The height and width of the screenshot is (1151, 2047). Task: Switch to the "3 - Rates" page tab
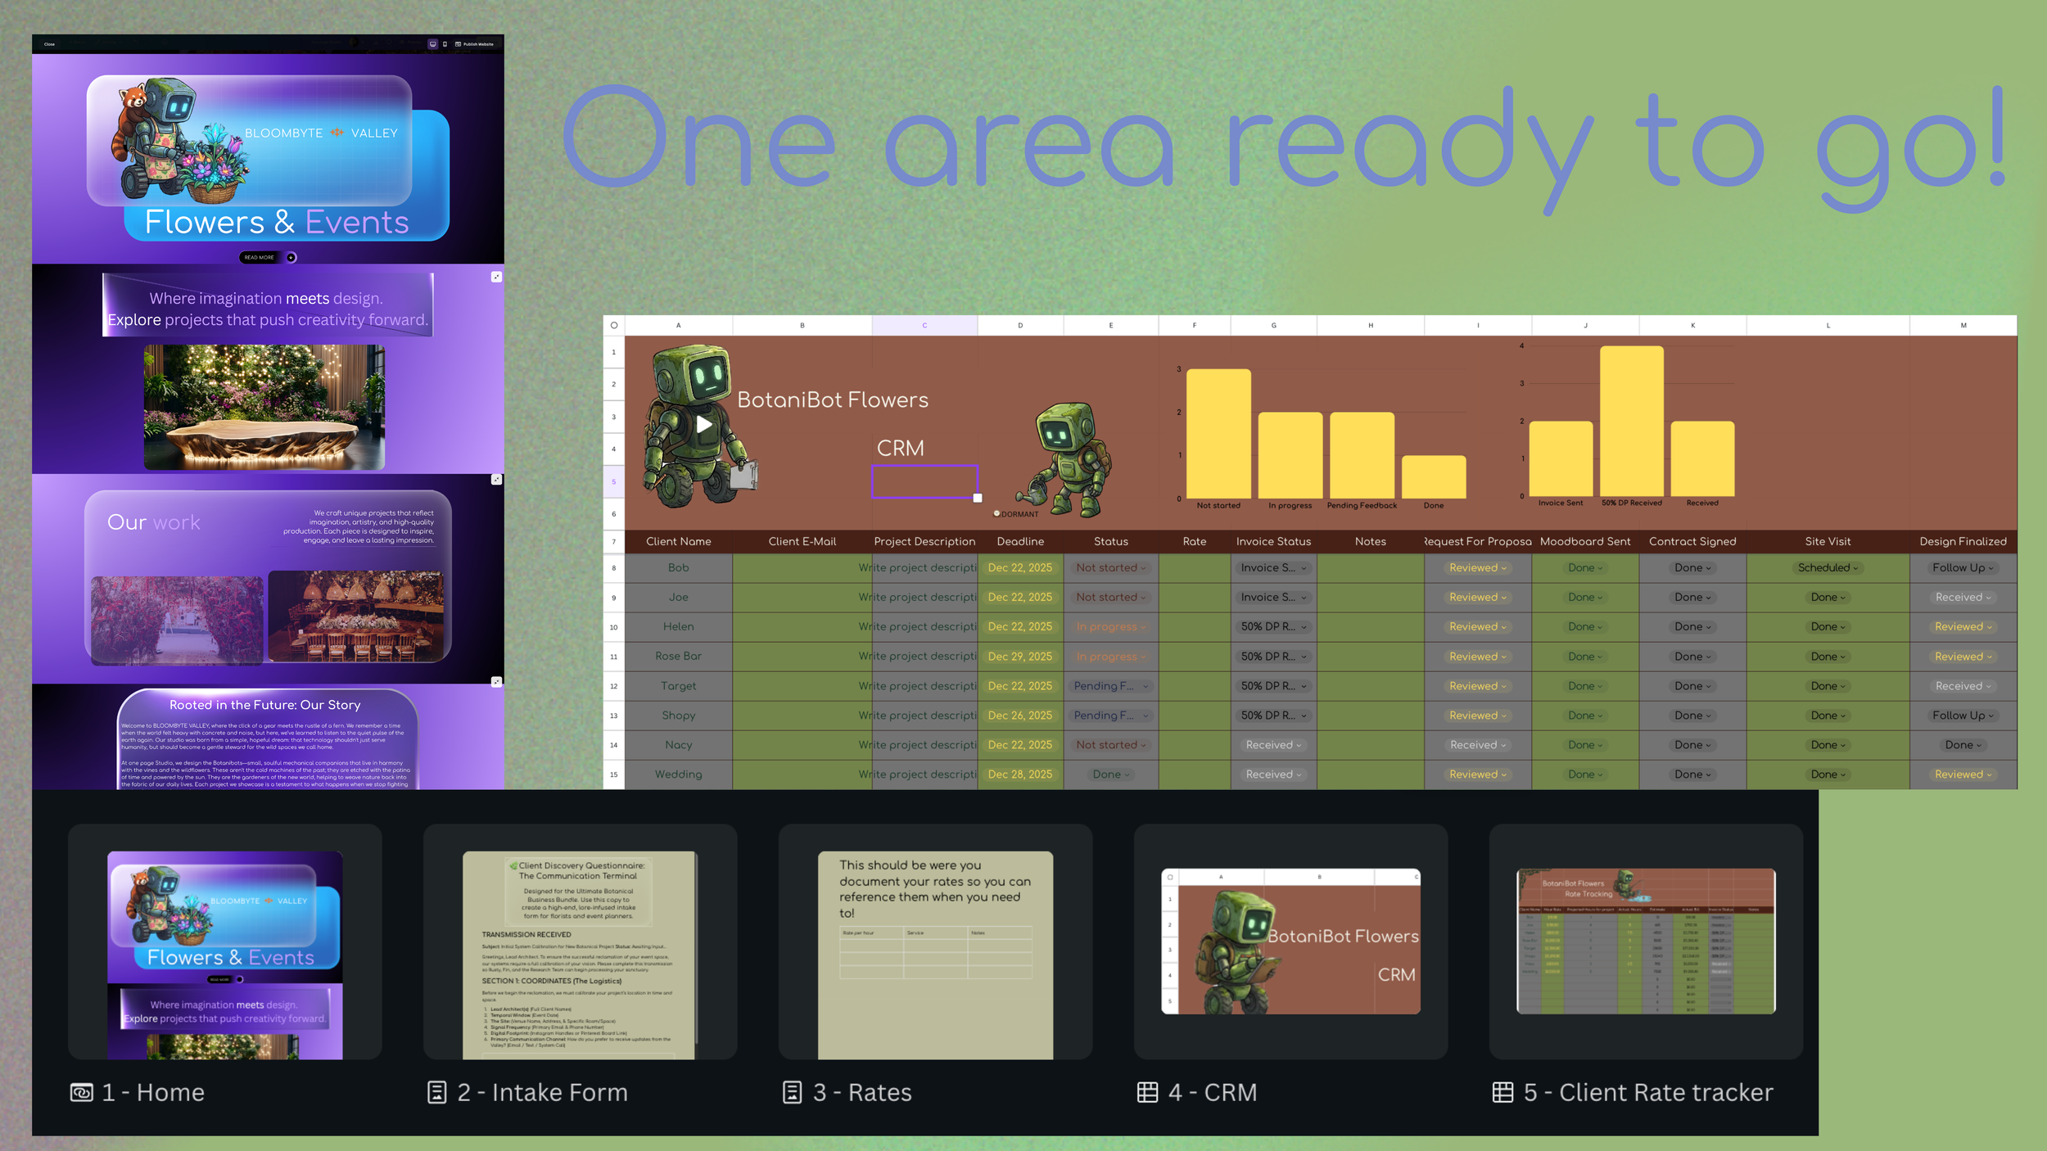click(861, 1092)
